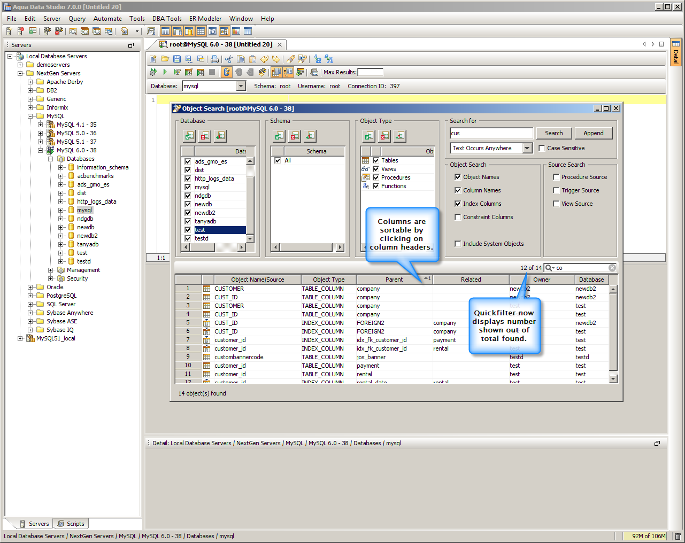Open the Database dropdown showing mysql

241,86
